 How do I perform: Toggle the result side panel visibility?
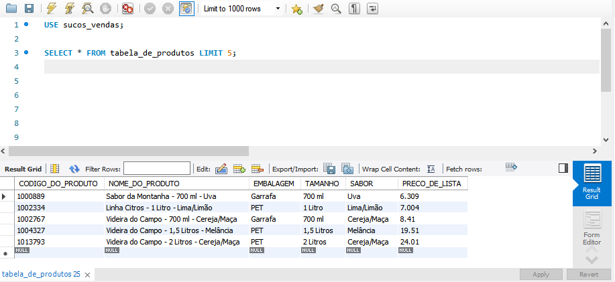click(563, 168)
